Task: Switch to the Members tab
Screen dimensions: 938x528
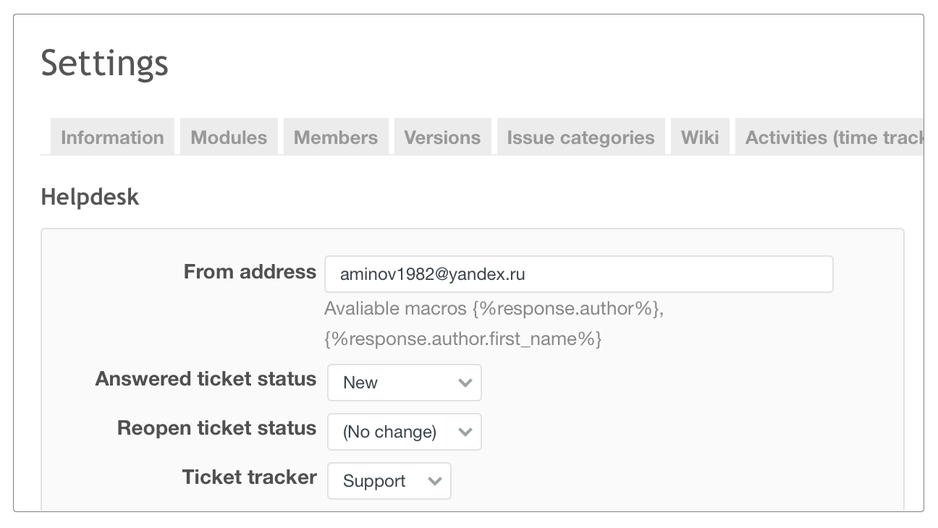Action: (335, 137)
